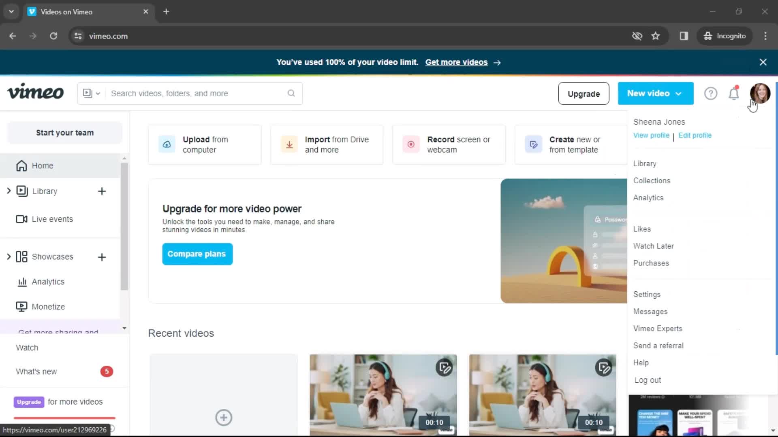Open a new browser tab
The height and width of the screenshot is (437, 778).
coord(166,11)
